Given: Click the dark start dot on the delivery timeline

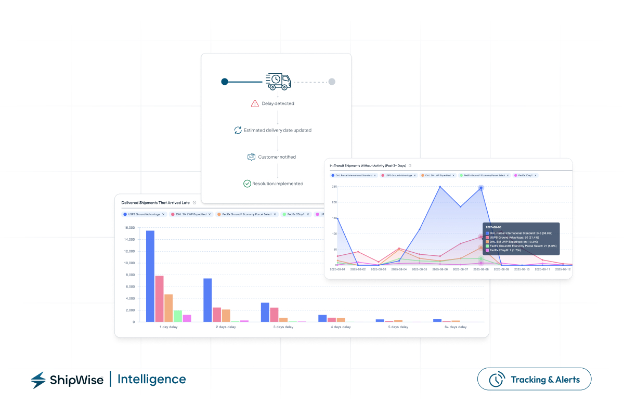Looking at the screenshot, I should coord(225,82).
